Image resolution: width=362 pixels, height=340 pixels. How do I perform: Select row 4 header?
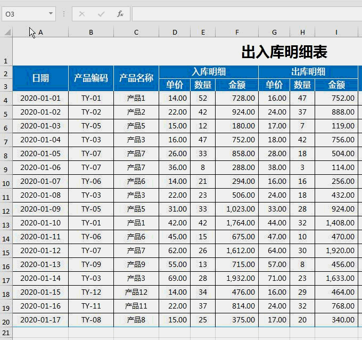[6, 98]
